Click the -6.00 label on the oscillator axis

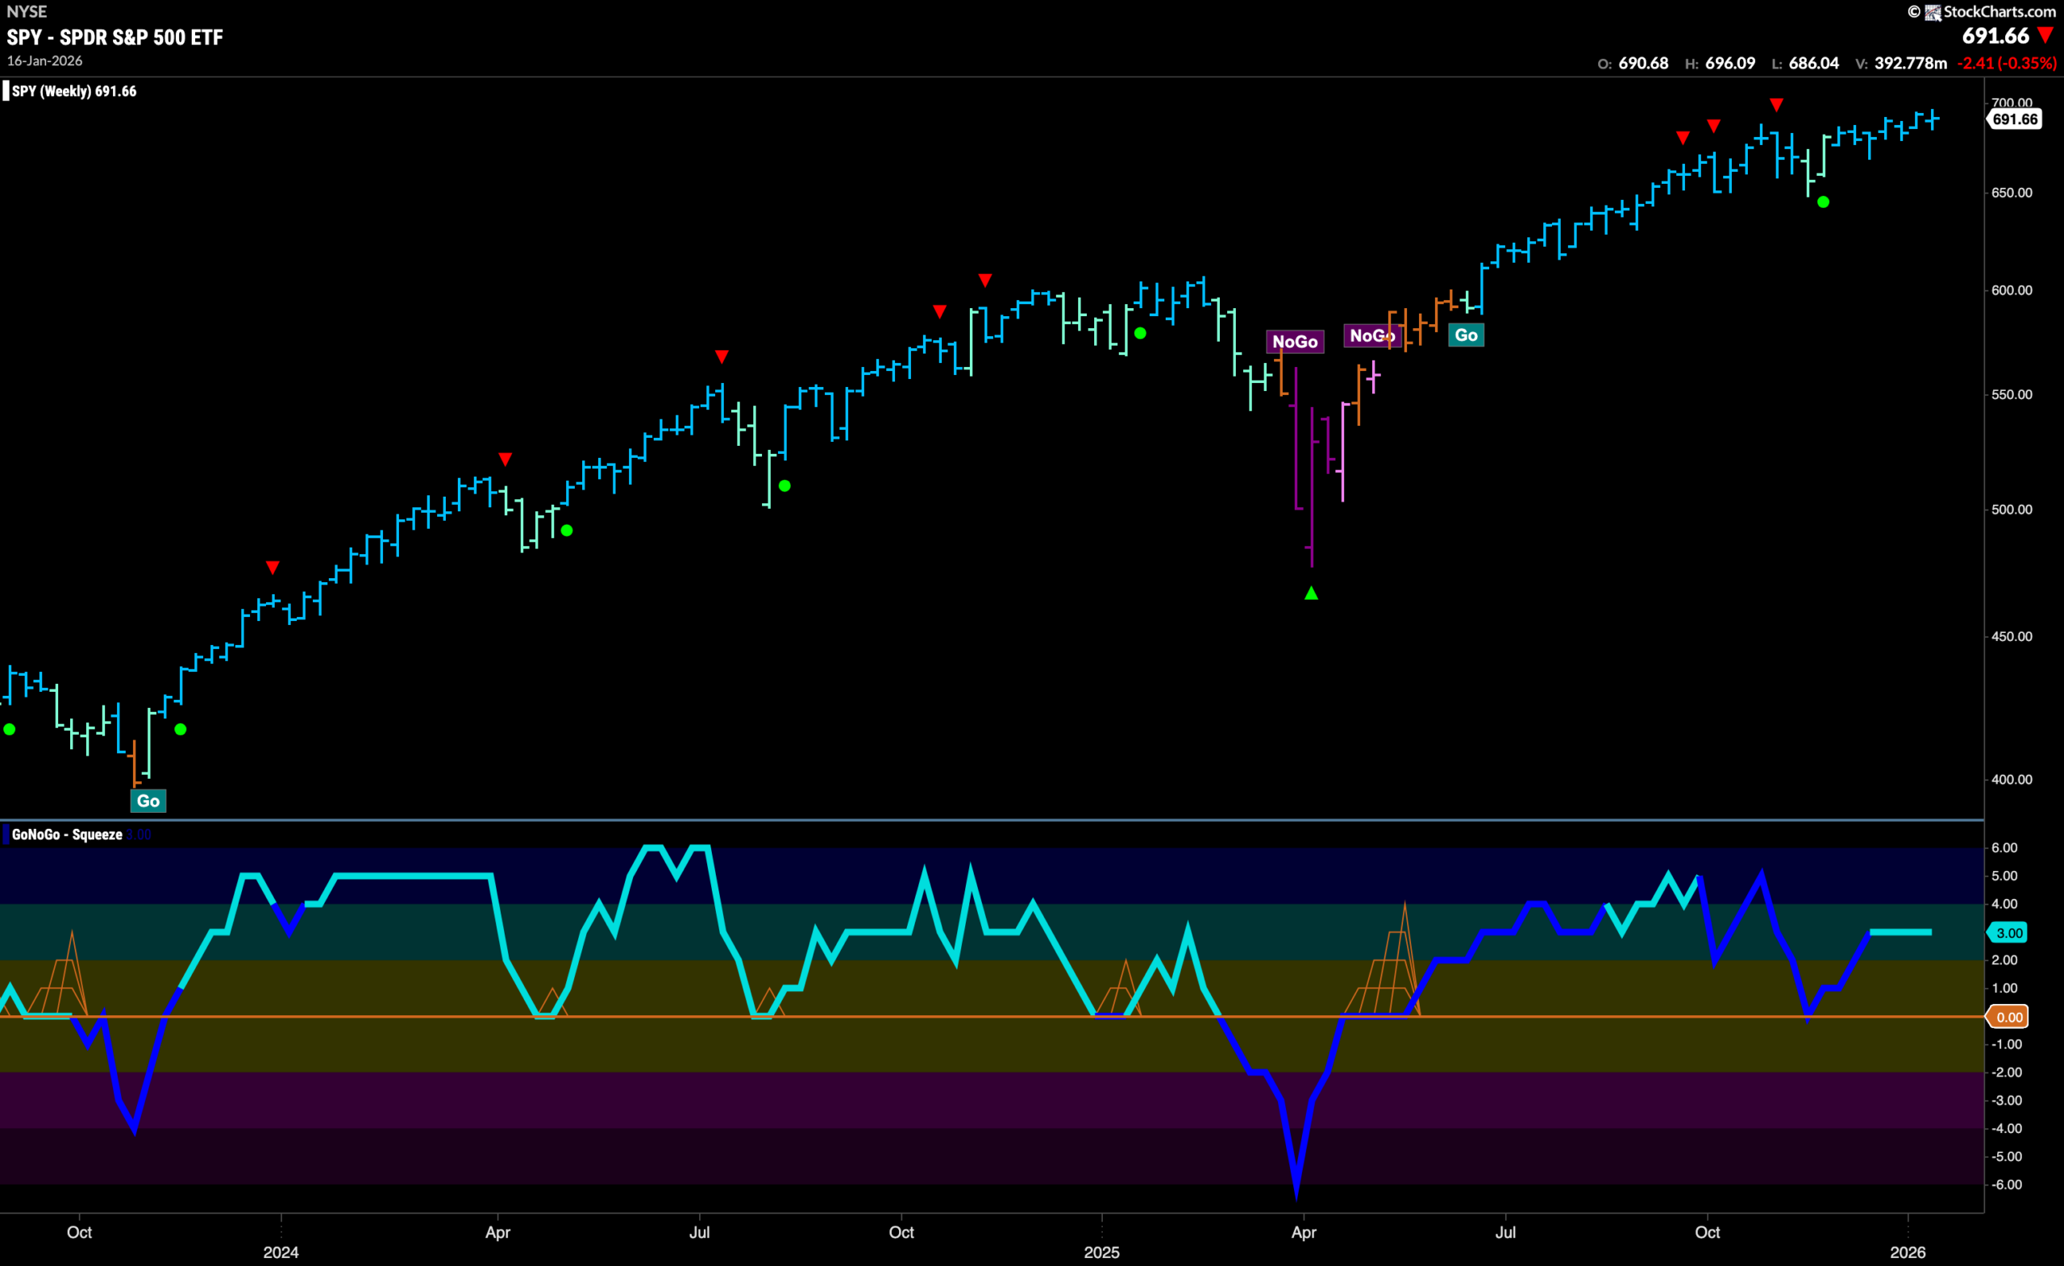[x=2005, y=1185]
